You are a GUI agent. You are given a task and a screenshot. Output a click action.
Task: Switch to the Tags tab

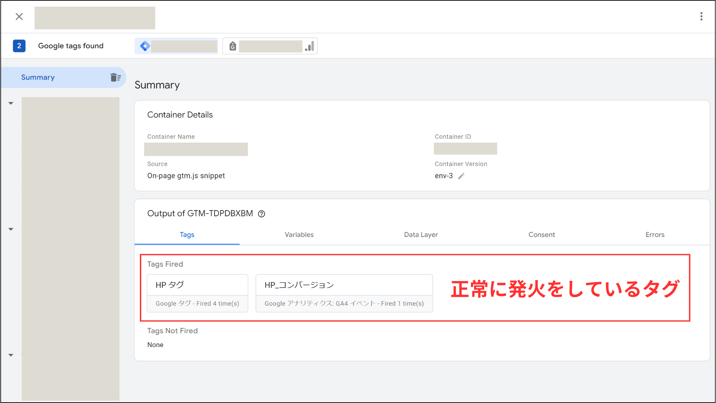pos(187,235)
